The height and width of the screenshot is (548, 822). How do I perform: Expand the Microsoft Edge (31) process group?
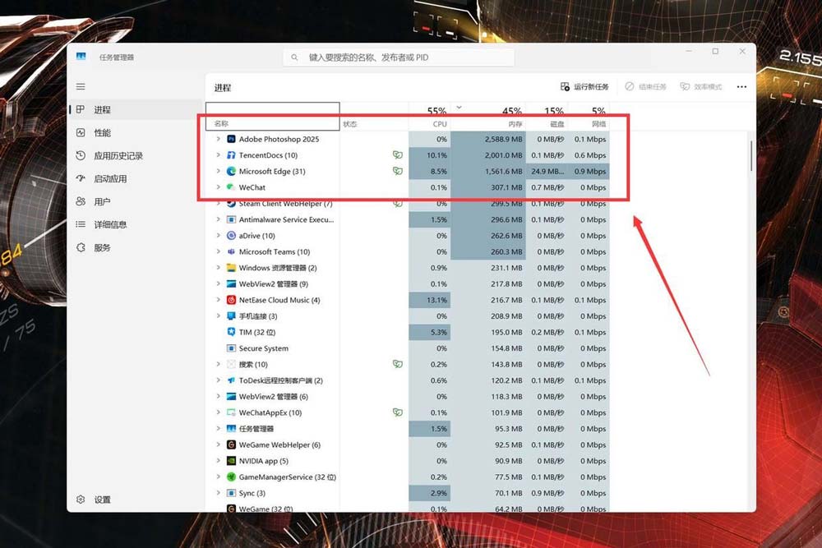(x=218, y=171)
